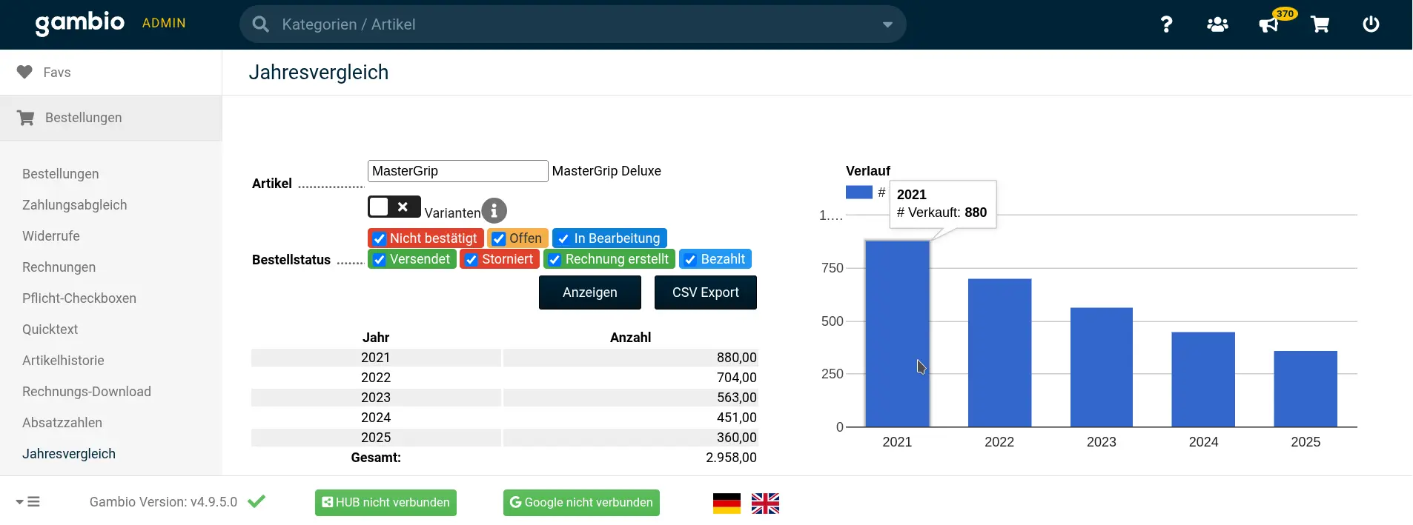Select Jahresvergleich menu item
The image size is (1413, 525).
tap(69, 454)
